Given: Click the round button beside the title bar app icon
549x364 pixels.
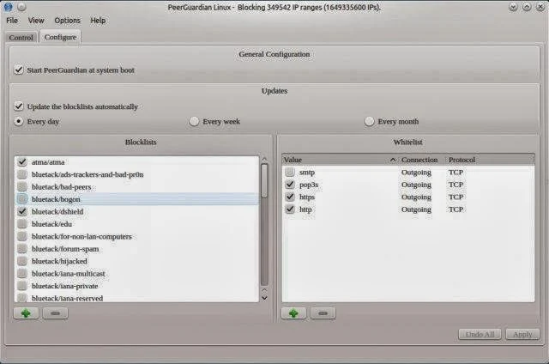Looking at the screenshot, I should pos(21,7).
